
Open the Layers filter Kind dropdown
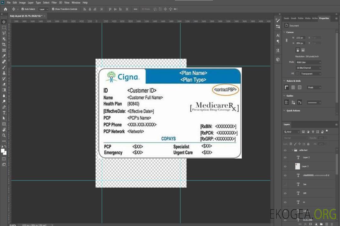point(292,132)
